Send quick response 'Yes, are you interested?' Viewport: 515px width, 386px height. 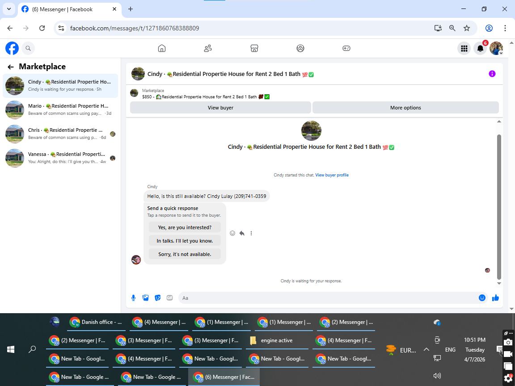(x=185, y=227)
